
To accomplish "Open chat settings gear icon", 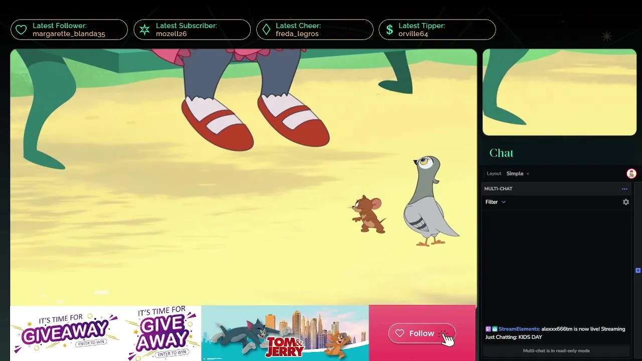I will [626, 202].
